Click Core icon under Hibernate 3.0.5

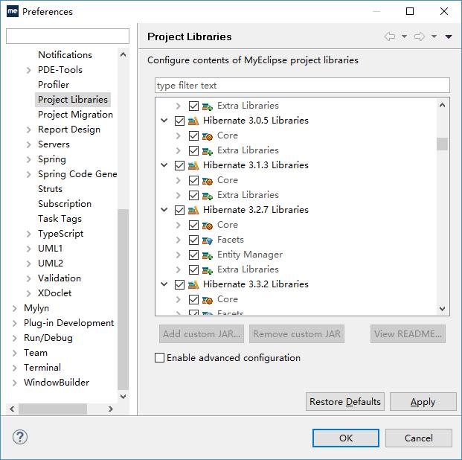coord(208,136)
